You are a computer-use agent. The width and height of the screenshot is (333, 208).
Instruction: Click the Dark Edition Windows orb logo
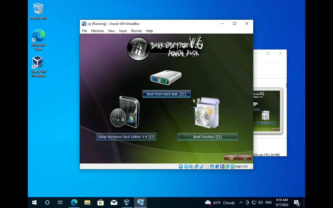click(138, 49)
